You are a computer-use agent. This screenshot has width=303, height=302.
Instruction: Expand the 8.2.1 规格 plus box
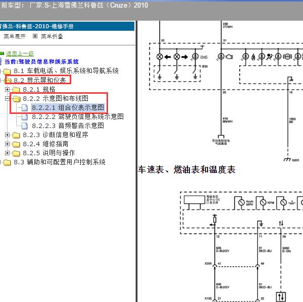[8, 89]
